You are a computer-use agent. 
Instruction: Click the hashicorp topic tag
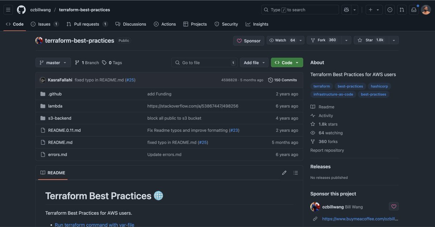pyautogui.click(x=379, y=86)
